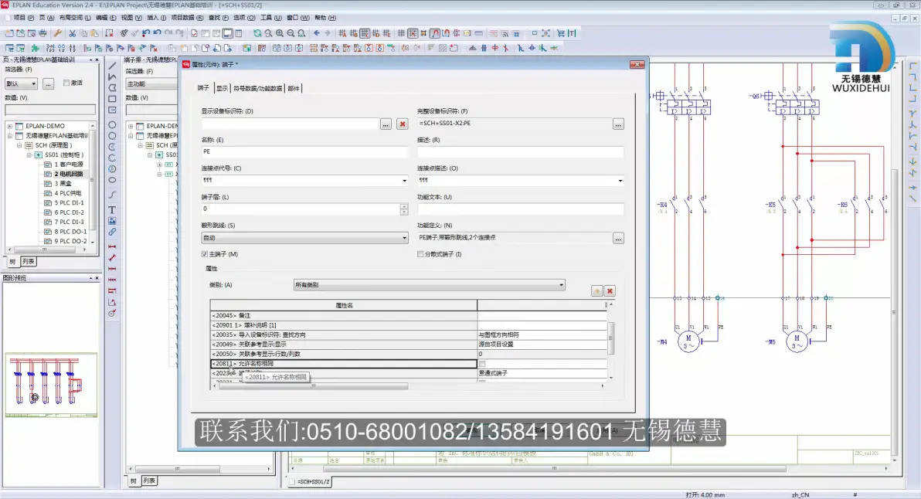Collapse the SS01 (控制柜) node in page tree
This screenshot has height=499, width=921.
coord(29,155)
